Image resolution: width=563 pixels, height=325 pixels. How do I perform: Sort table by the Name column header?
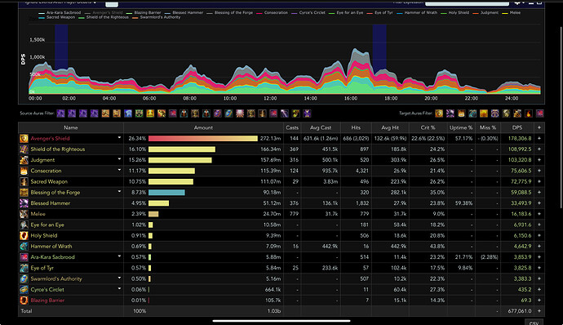click(71, 127)
